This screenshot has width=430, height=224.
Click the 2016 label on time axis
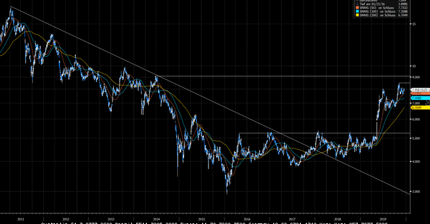coord(247,219)
